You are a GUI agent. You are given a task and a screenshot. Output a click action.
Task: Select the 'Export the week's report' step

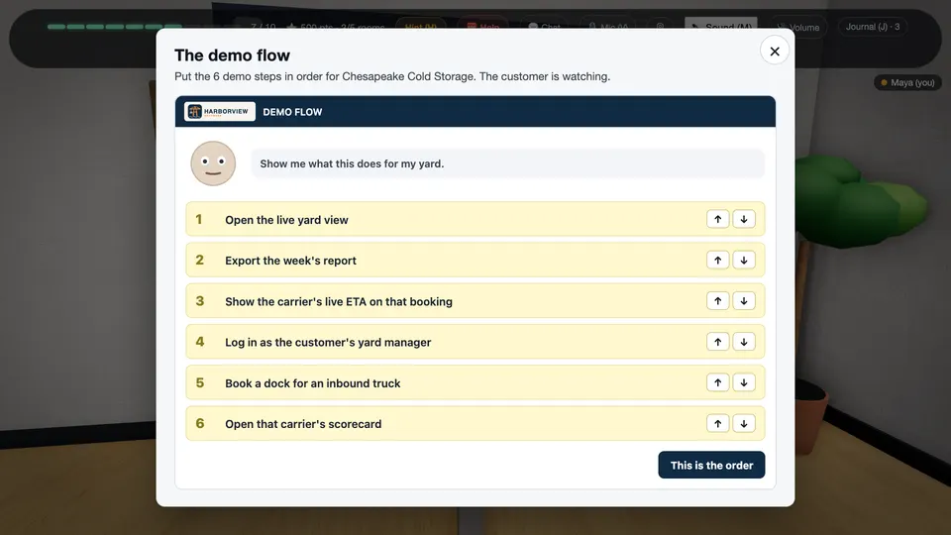(475, 261)
